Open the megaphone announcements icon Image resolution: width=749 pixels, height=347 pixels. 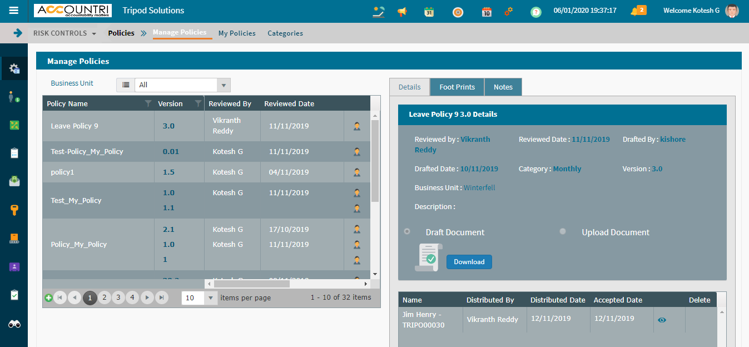(x=402, y=11)
